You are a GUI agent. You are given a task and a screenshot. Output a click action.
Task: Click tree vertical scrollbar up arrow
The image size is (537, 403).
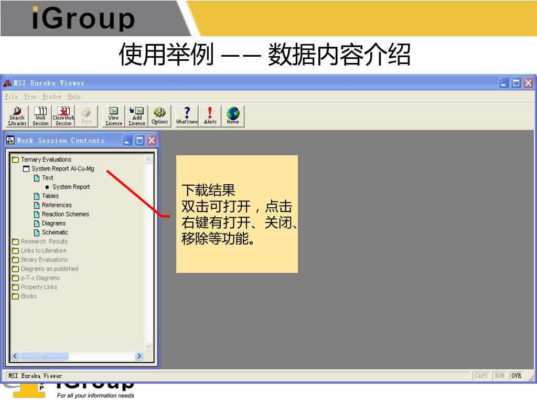[148, 159]
